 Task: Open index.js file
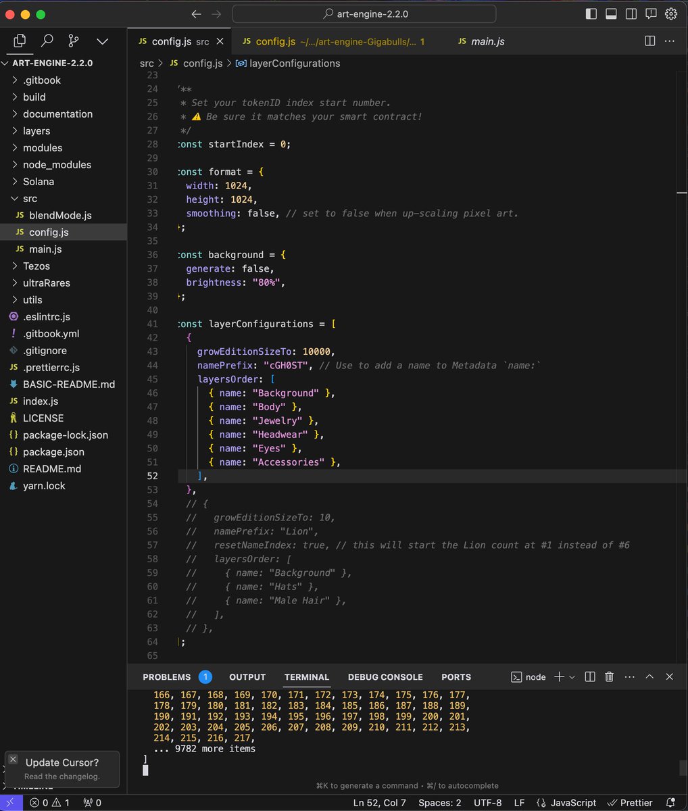(x=64, y=401)
